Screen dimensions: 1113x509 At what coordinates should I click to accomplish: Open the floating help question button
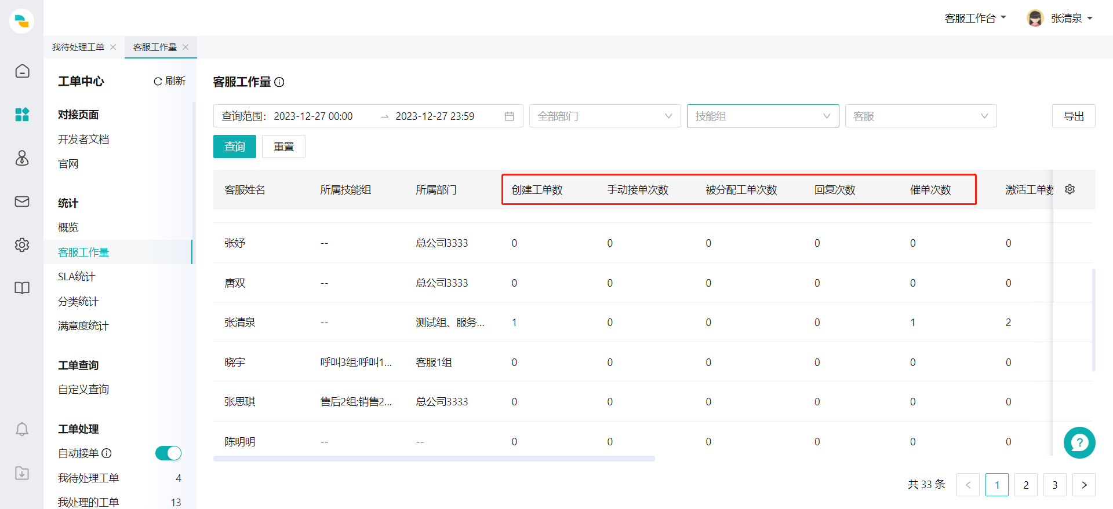click(x=1079, y=443)
